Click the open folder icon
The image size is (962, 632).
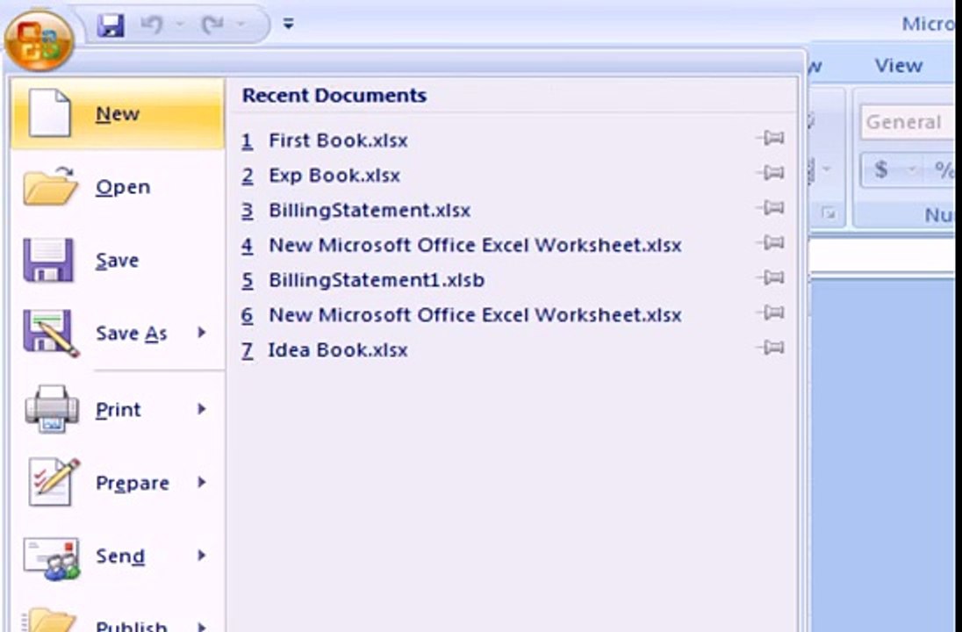coord(50,185)
